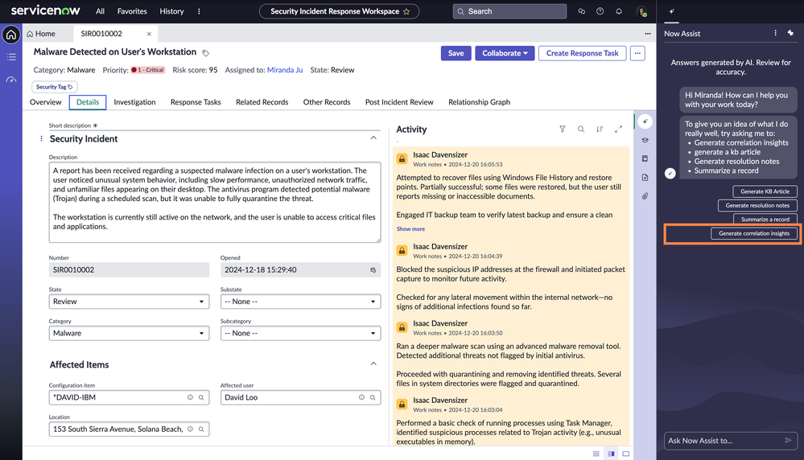This screenshot has width=804, height=460.
Task: Click the Home icon in left sidebar
Action: 10,35
